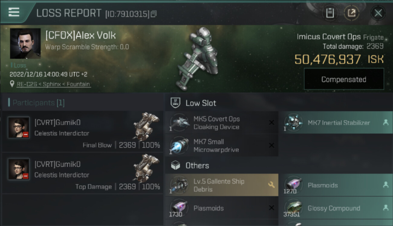Viewport: 393px width, 226px height.
Task: Click person icon on Glossy Compound row
Action: pos(385,208)
